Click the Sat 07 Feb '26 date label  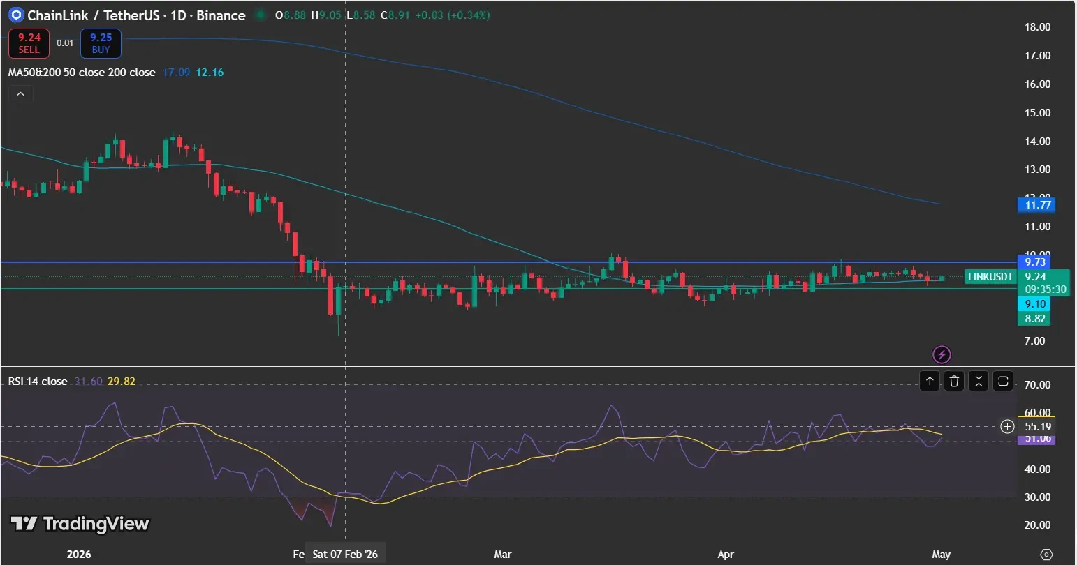coord(345,554)
